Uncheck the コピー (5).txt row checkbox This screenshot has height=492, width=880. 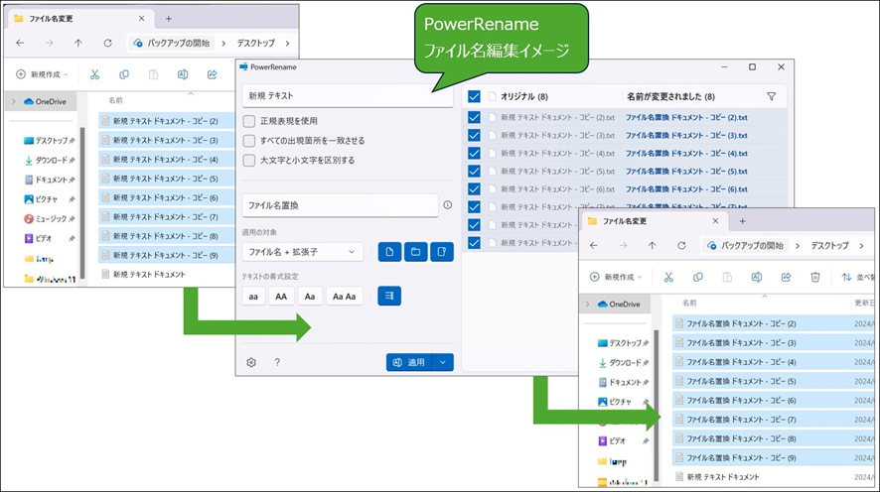coord(474,172)
